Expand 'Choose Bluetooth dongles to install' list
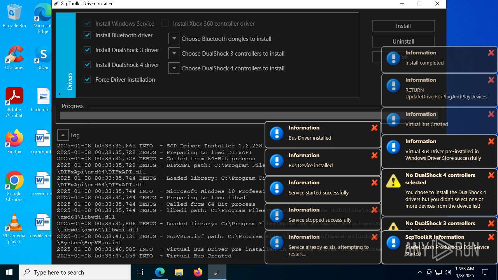The height and width of the screenshot is (280, 498). click(x=174, y=39)
